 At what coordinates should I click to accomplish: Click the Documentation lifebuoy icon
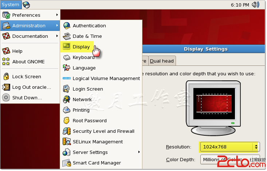click(x=6, y=36)
